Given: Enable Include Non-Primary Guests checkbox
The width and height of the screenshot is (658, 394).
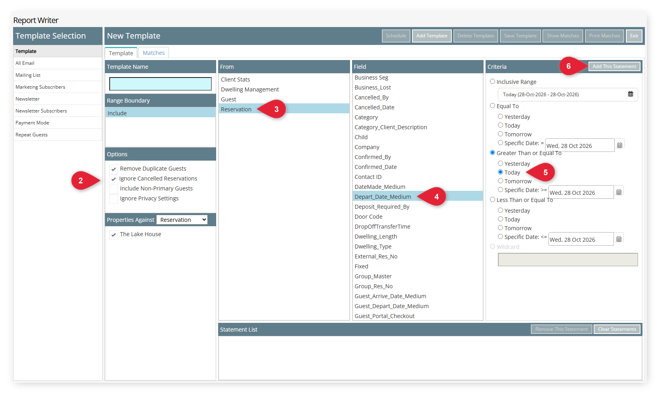Looking at the screenshot, I should pyautogui.click(x=114, y=189).
